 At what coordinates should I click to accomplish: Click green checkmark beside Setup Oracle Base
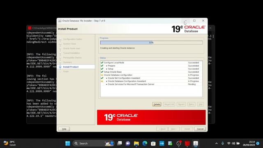click(x=102, y=72)
